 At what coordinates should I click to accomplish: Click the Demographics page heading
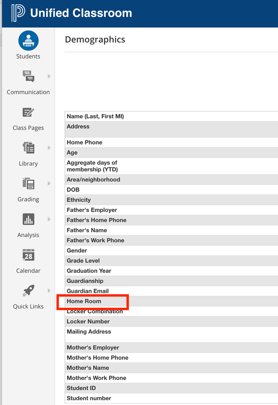pyautogui.click(x=95, y=39)
